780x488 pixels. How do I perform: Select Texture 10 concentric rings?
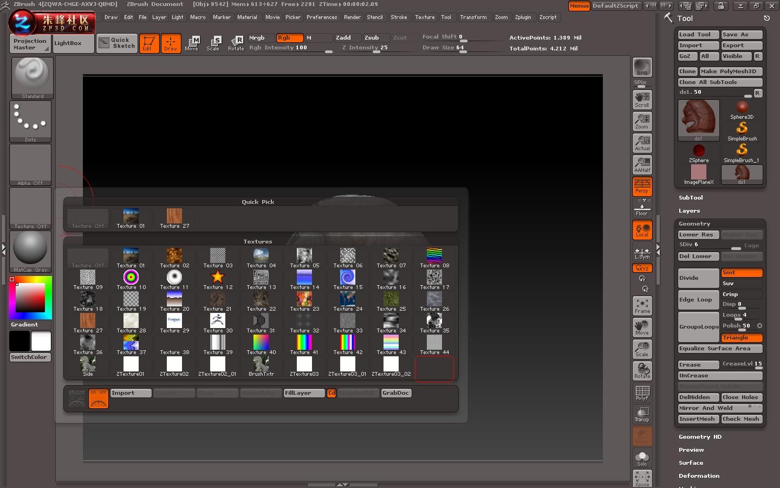(x=131, y=279)
